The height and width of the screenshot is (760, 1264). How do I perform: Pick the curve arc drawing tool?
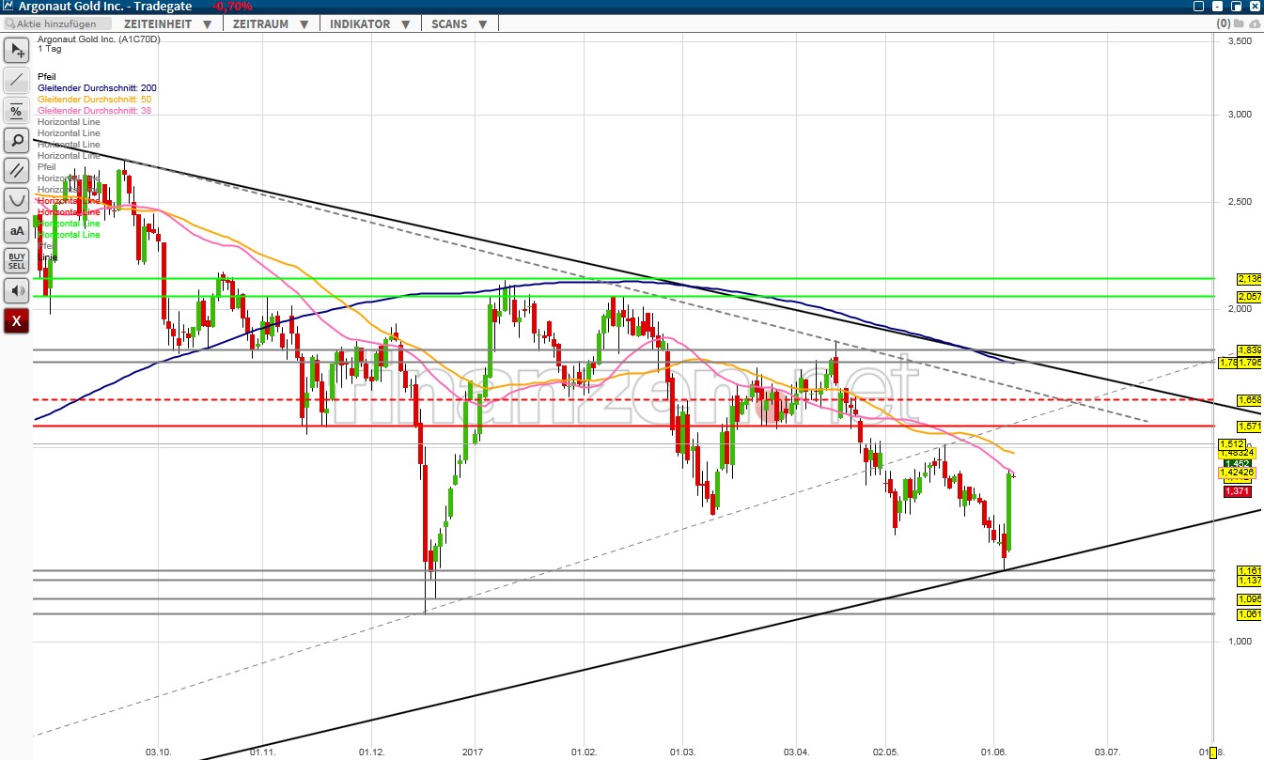[x=17, y=201]
